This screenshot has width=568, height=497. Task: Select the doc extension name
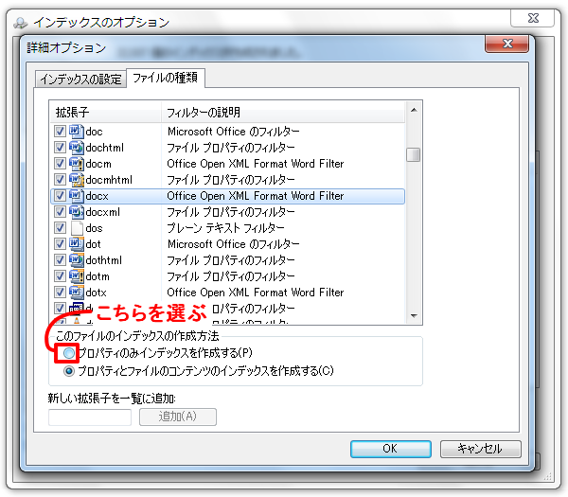pos(94,132)
